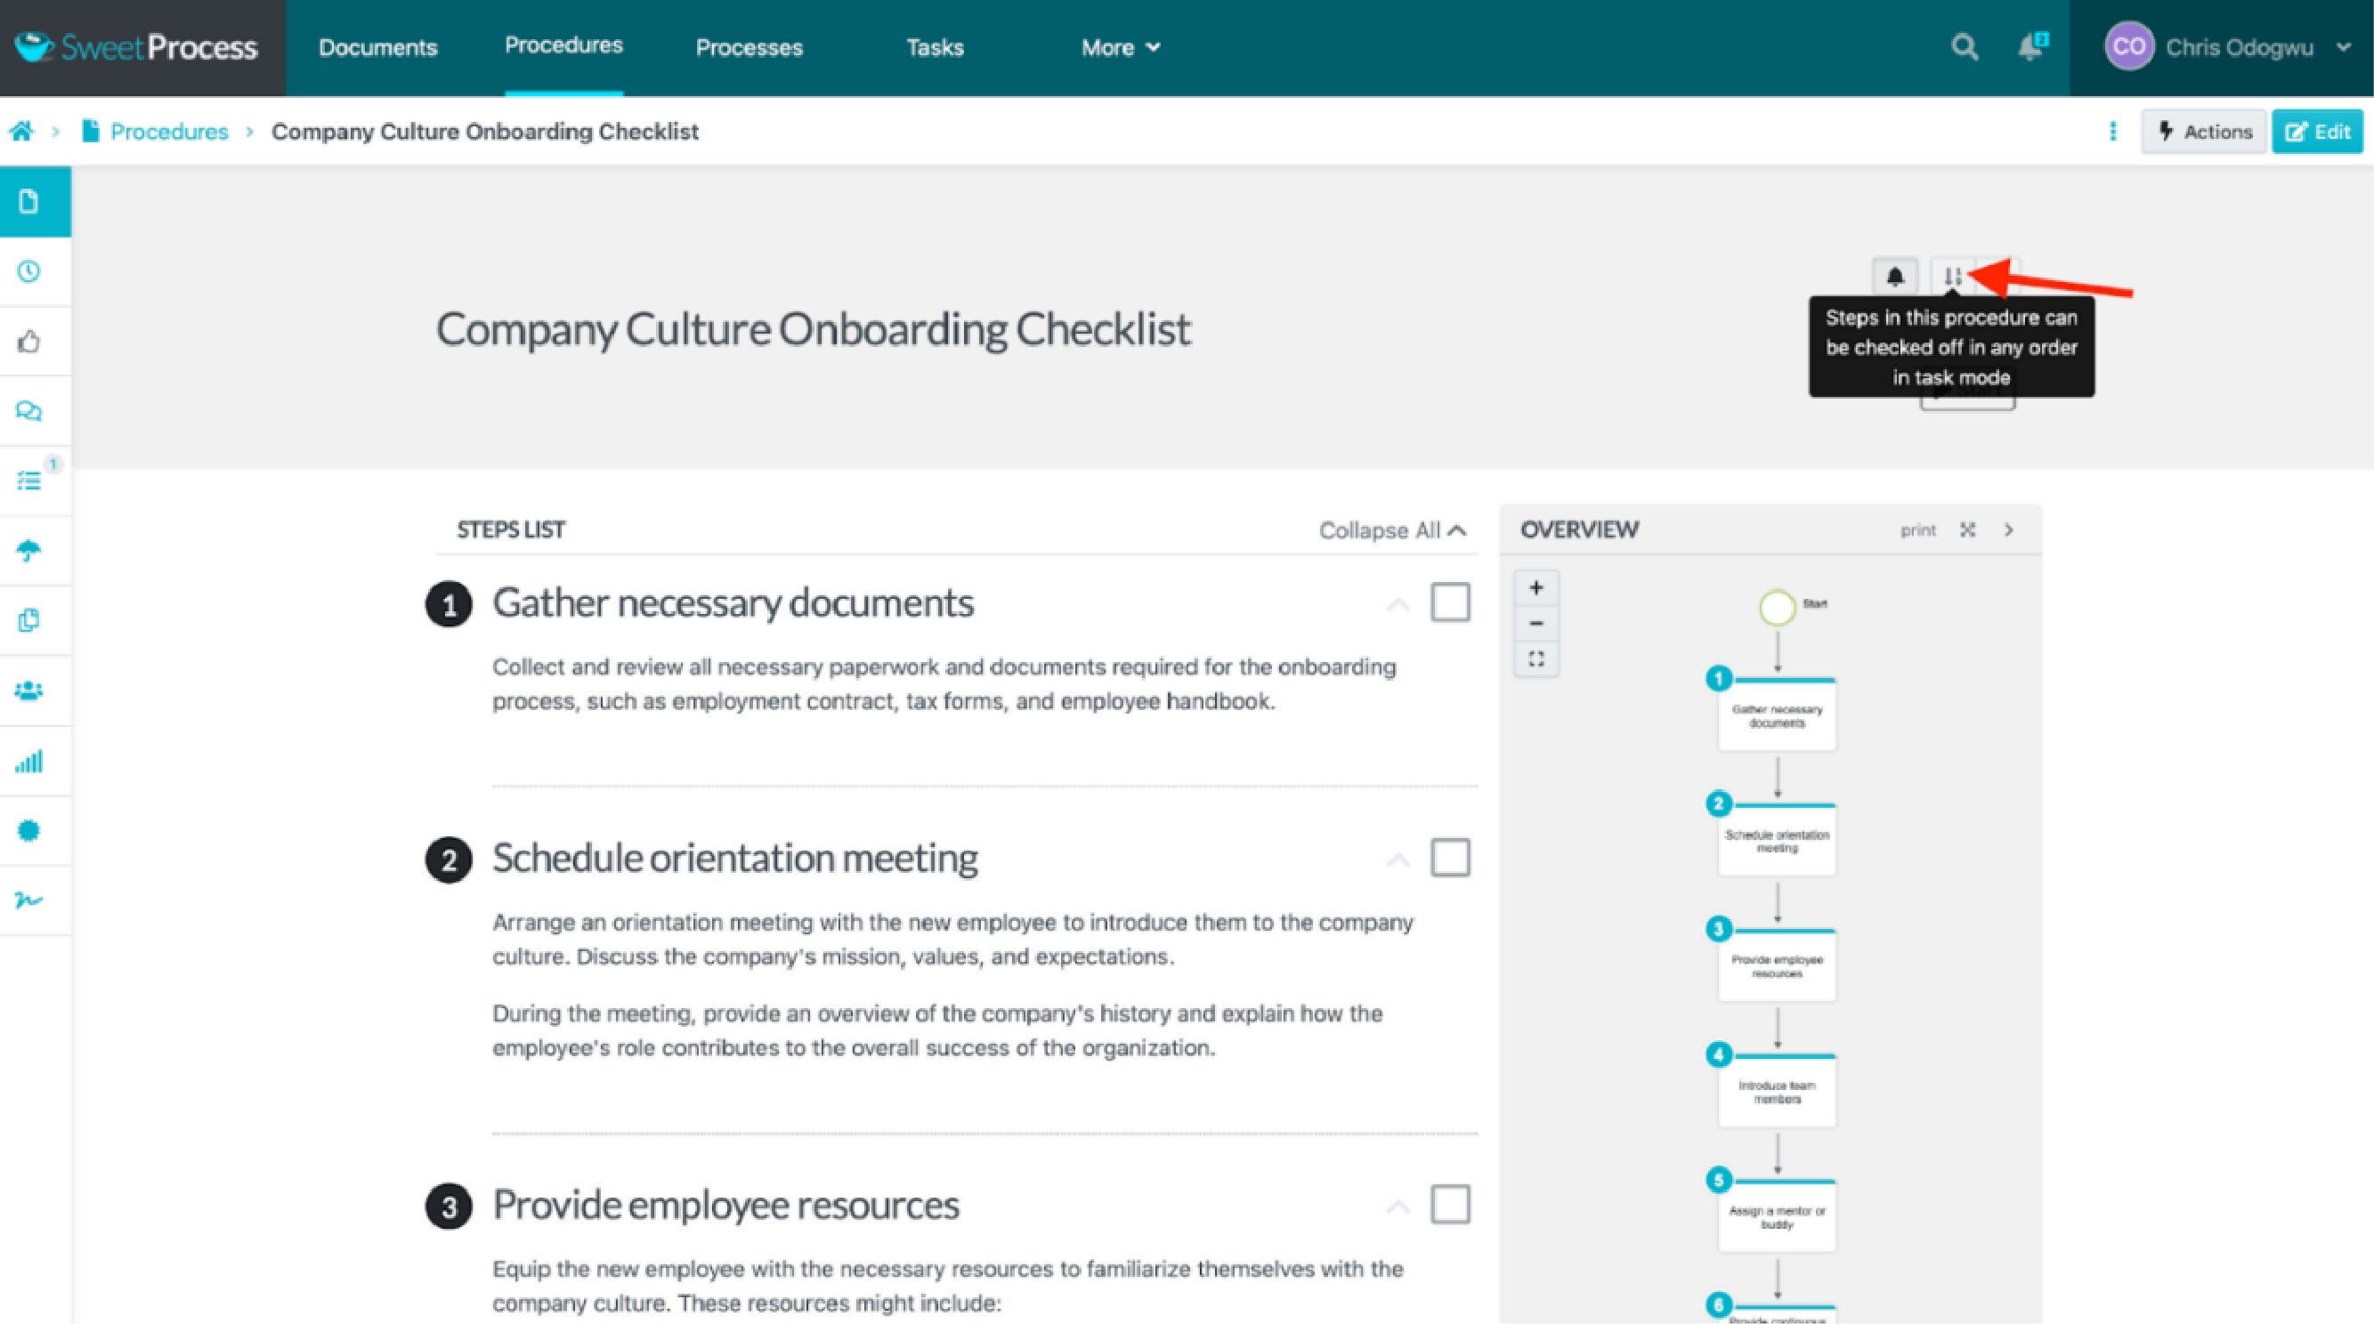Click the Procedures breadcrumb link

coord(169,131)
